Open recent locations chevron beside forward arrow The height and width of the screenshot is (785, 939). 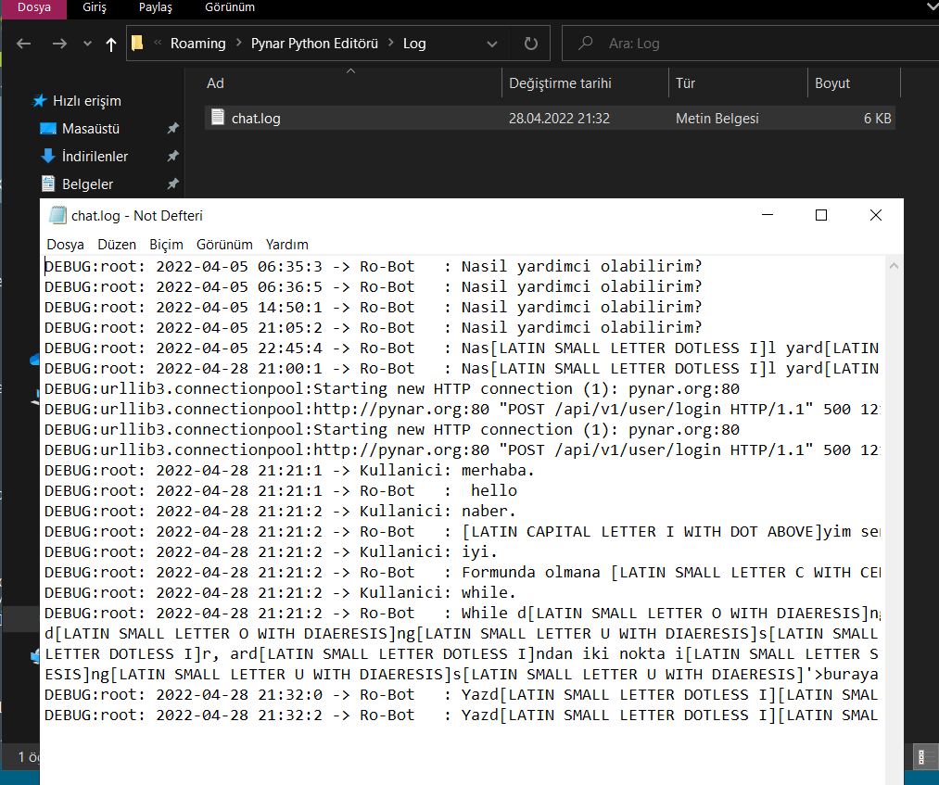86,43
